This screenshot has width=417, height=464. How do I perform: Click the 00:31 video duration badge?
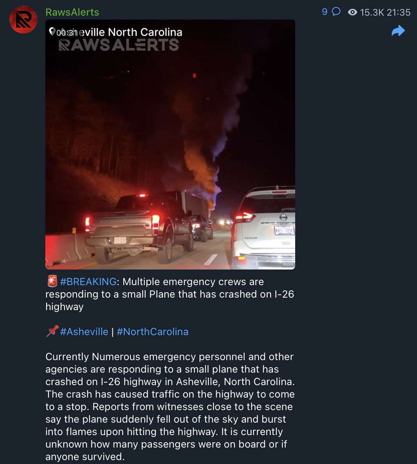coord(67,32)
